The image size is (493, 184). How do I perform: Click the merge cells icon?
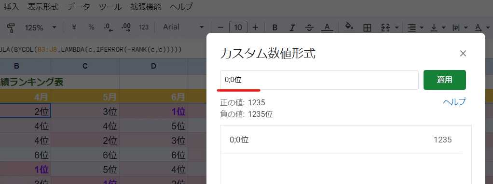point(385,28)
